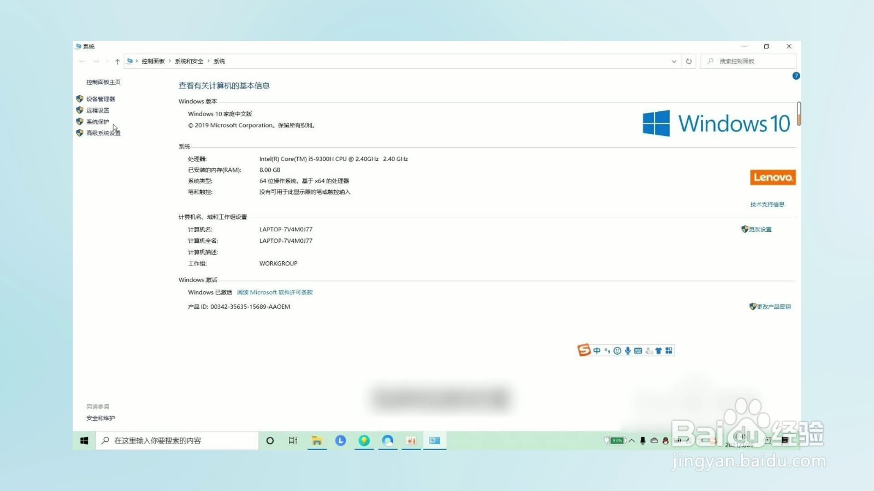Expand the address bar history dropdown
Image resolution: width=874 pixels, height=491 pixels.
(x=674, y=61)
